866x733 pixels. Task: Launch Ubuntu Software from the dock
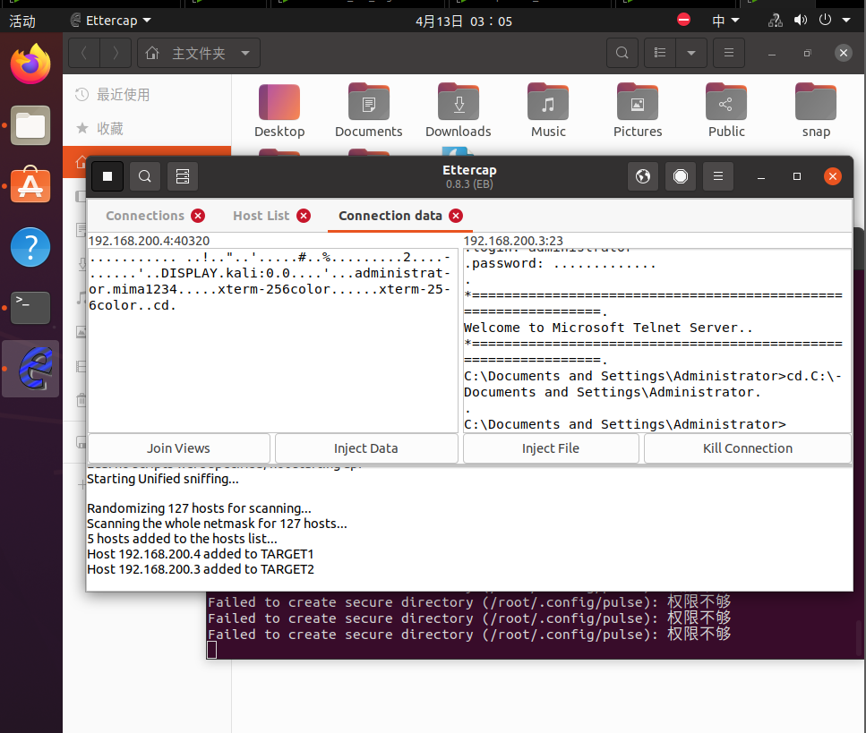click(30, 184)
